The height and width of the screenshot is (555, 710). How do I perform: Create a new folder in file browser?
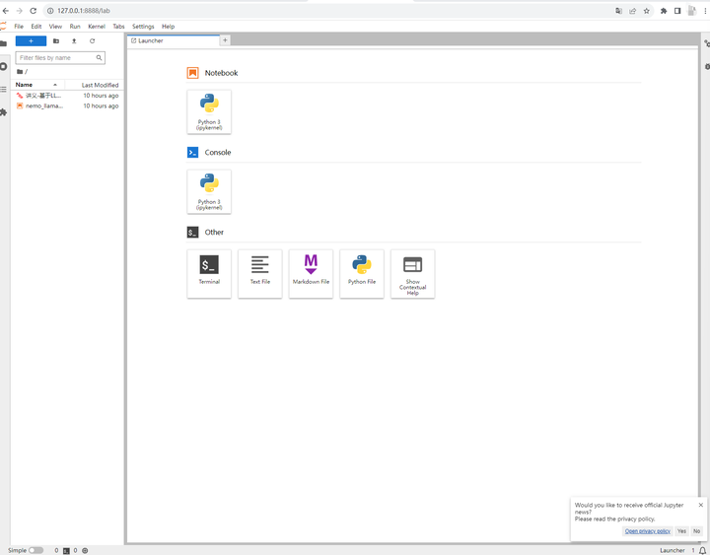tap(56, 41)
